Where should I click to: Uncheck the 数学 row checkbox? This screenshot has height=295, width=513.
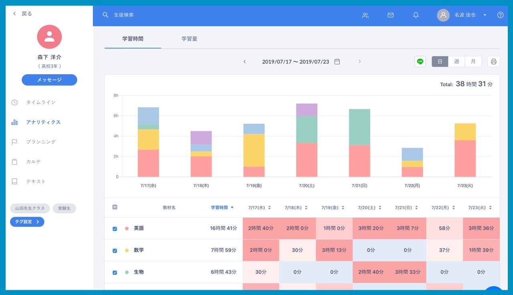(115, 251)
